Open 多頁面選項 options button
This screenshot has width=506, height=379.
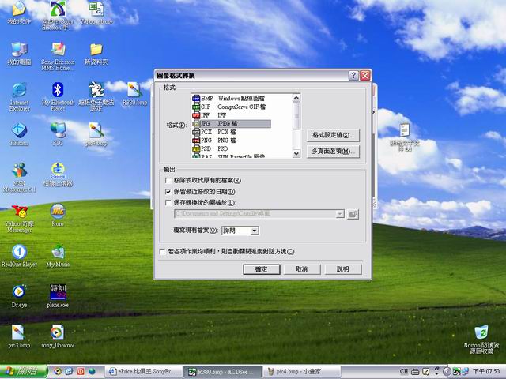(x=333, y=151)
